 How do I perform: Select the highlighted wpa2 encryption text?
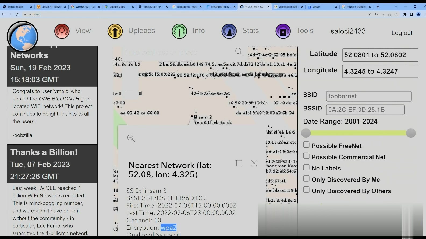pos(169,227)
